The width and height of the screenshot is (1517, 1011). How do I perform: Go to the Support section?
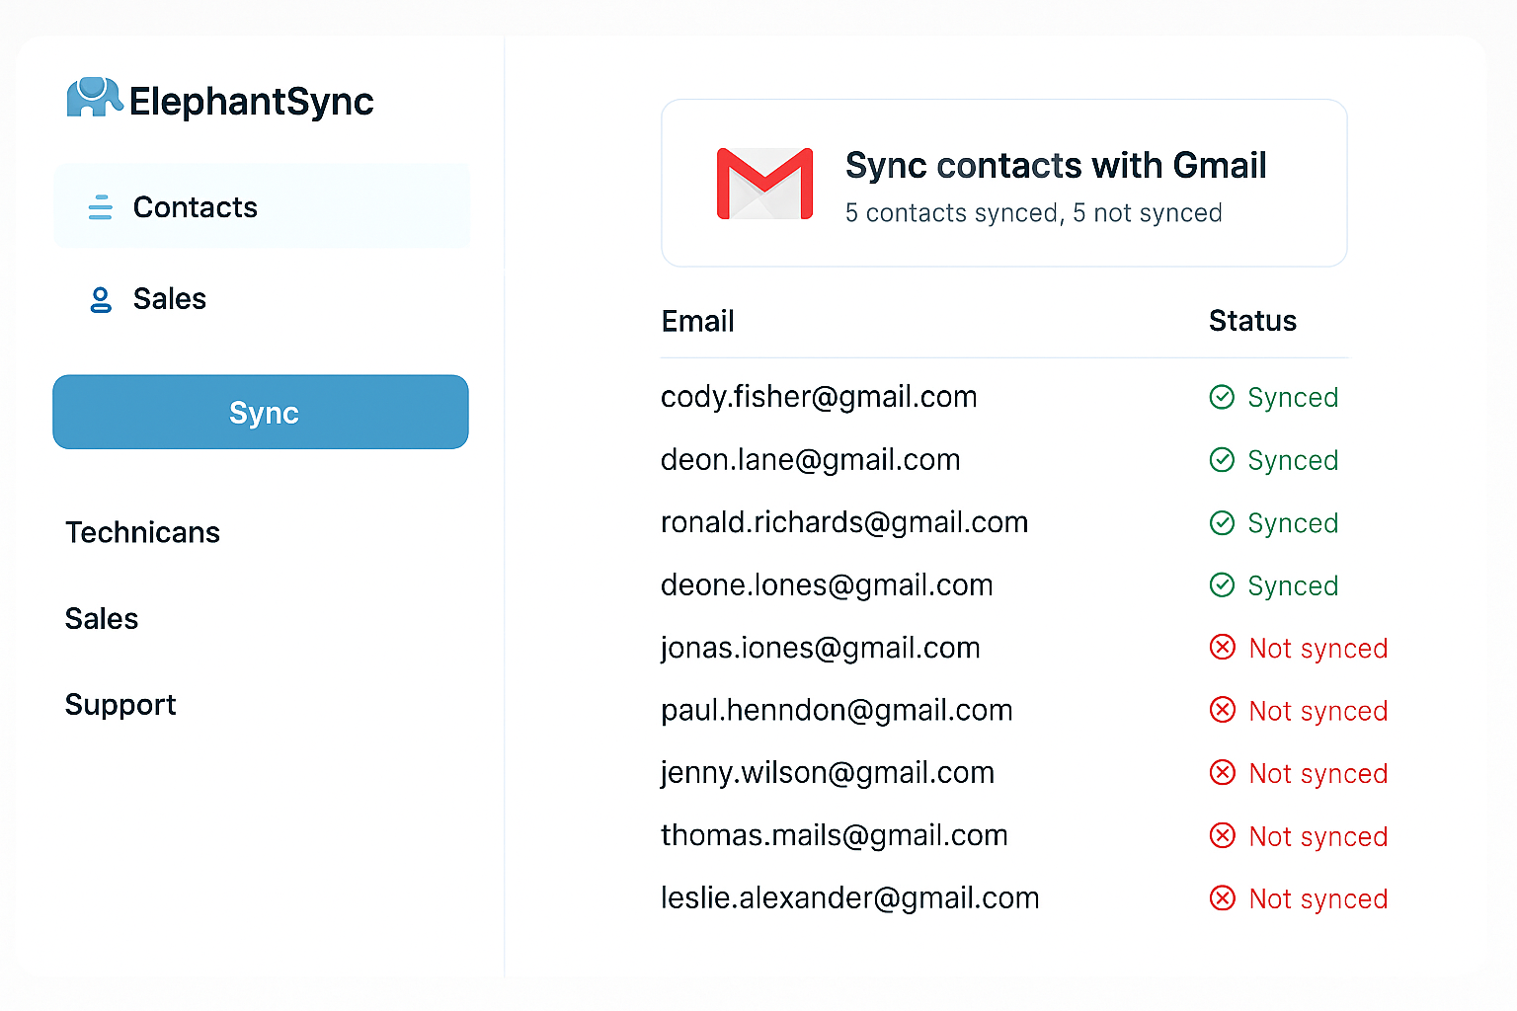coord(120,705)
